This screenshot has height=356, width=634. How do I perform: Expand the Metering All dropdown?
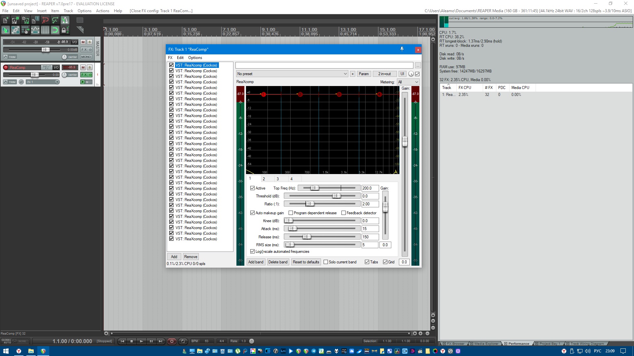(408, 82)
